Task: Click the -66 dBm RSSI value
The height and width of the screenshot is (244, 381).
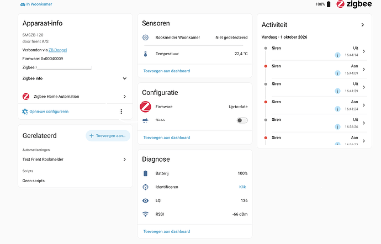Action: tap(240, 214)
